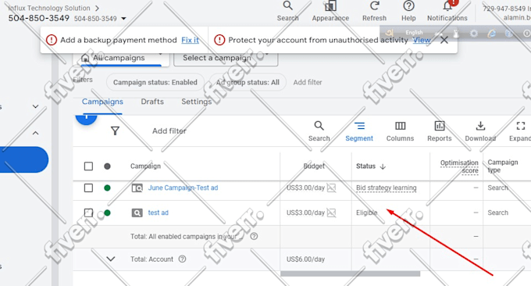Screen dimensions: 531x286
Task: Select the highlighted blue sidebar item
Action: [23, 159]
